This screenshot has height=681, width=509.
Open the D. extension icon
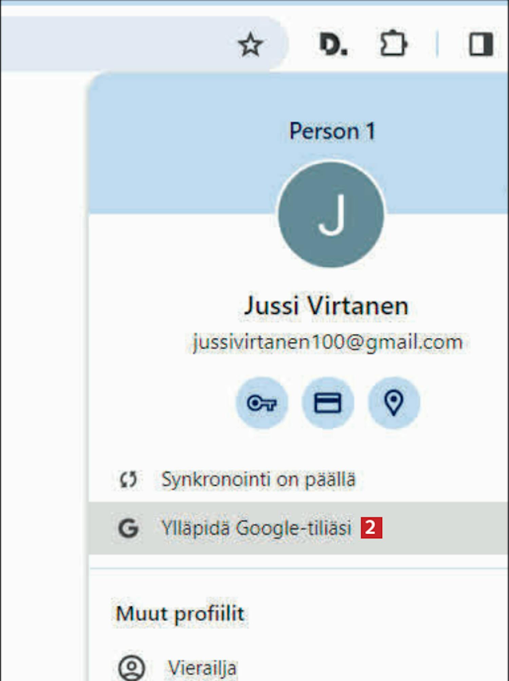coord(333,44)
